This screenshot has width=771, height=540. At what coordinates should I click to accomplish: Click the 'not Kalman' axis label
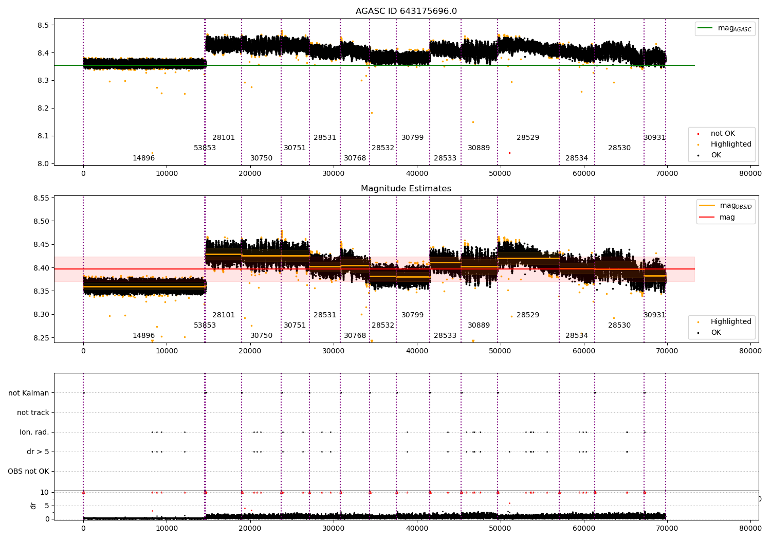(29, 393)
